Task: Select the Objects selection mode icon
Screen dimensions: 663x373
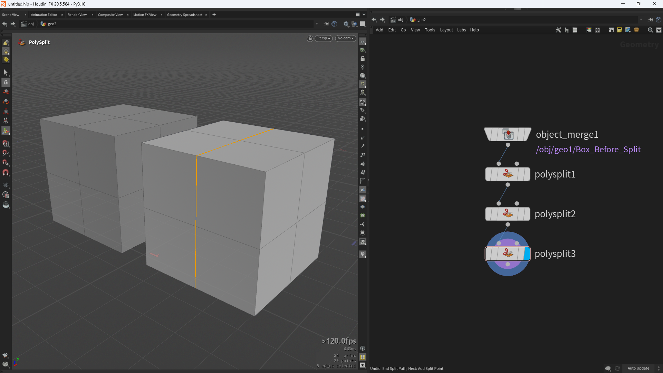Action: 6,43
